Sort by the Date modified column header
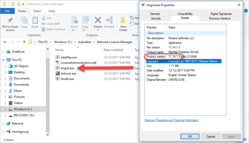249x143 pixels. tap(113, 50)
